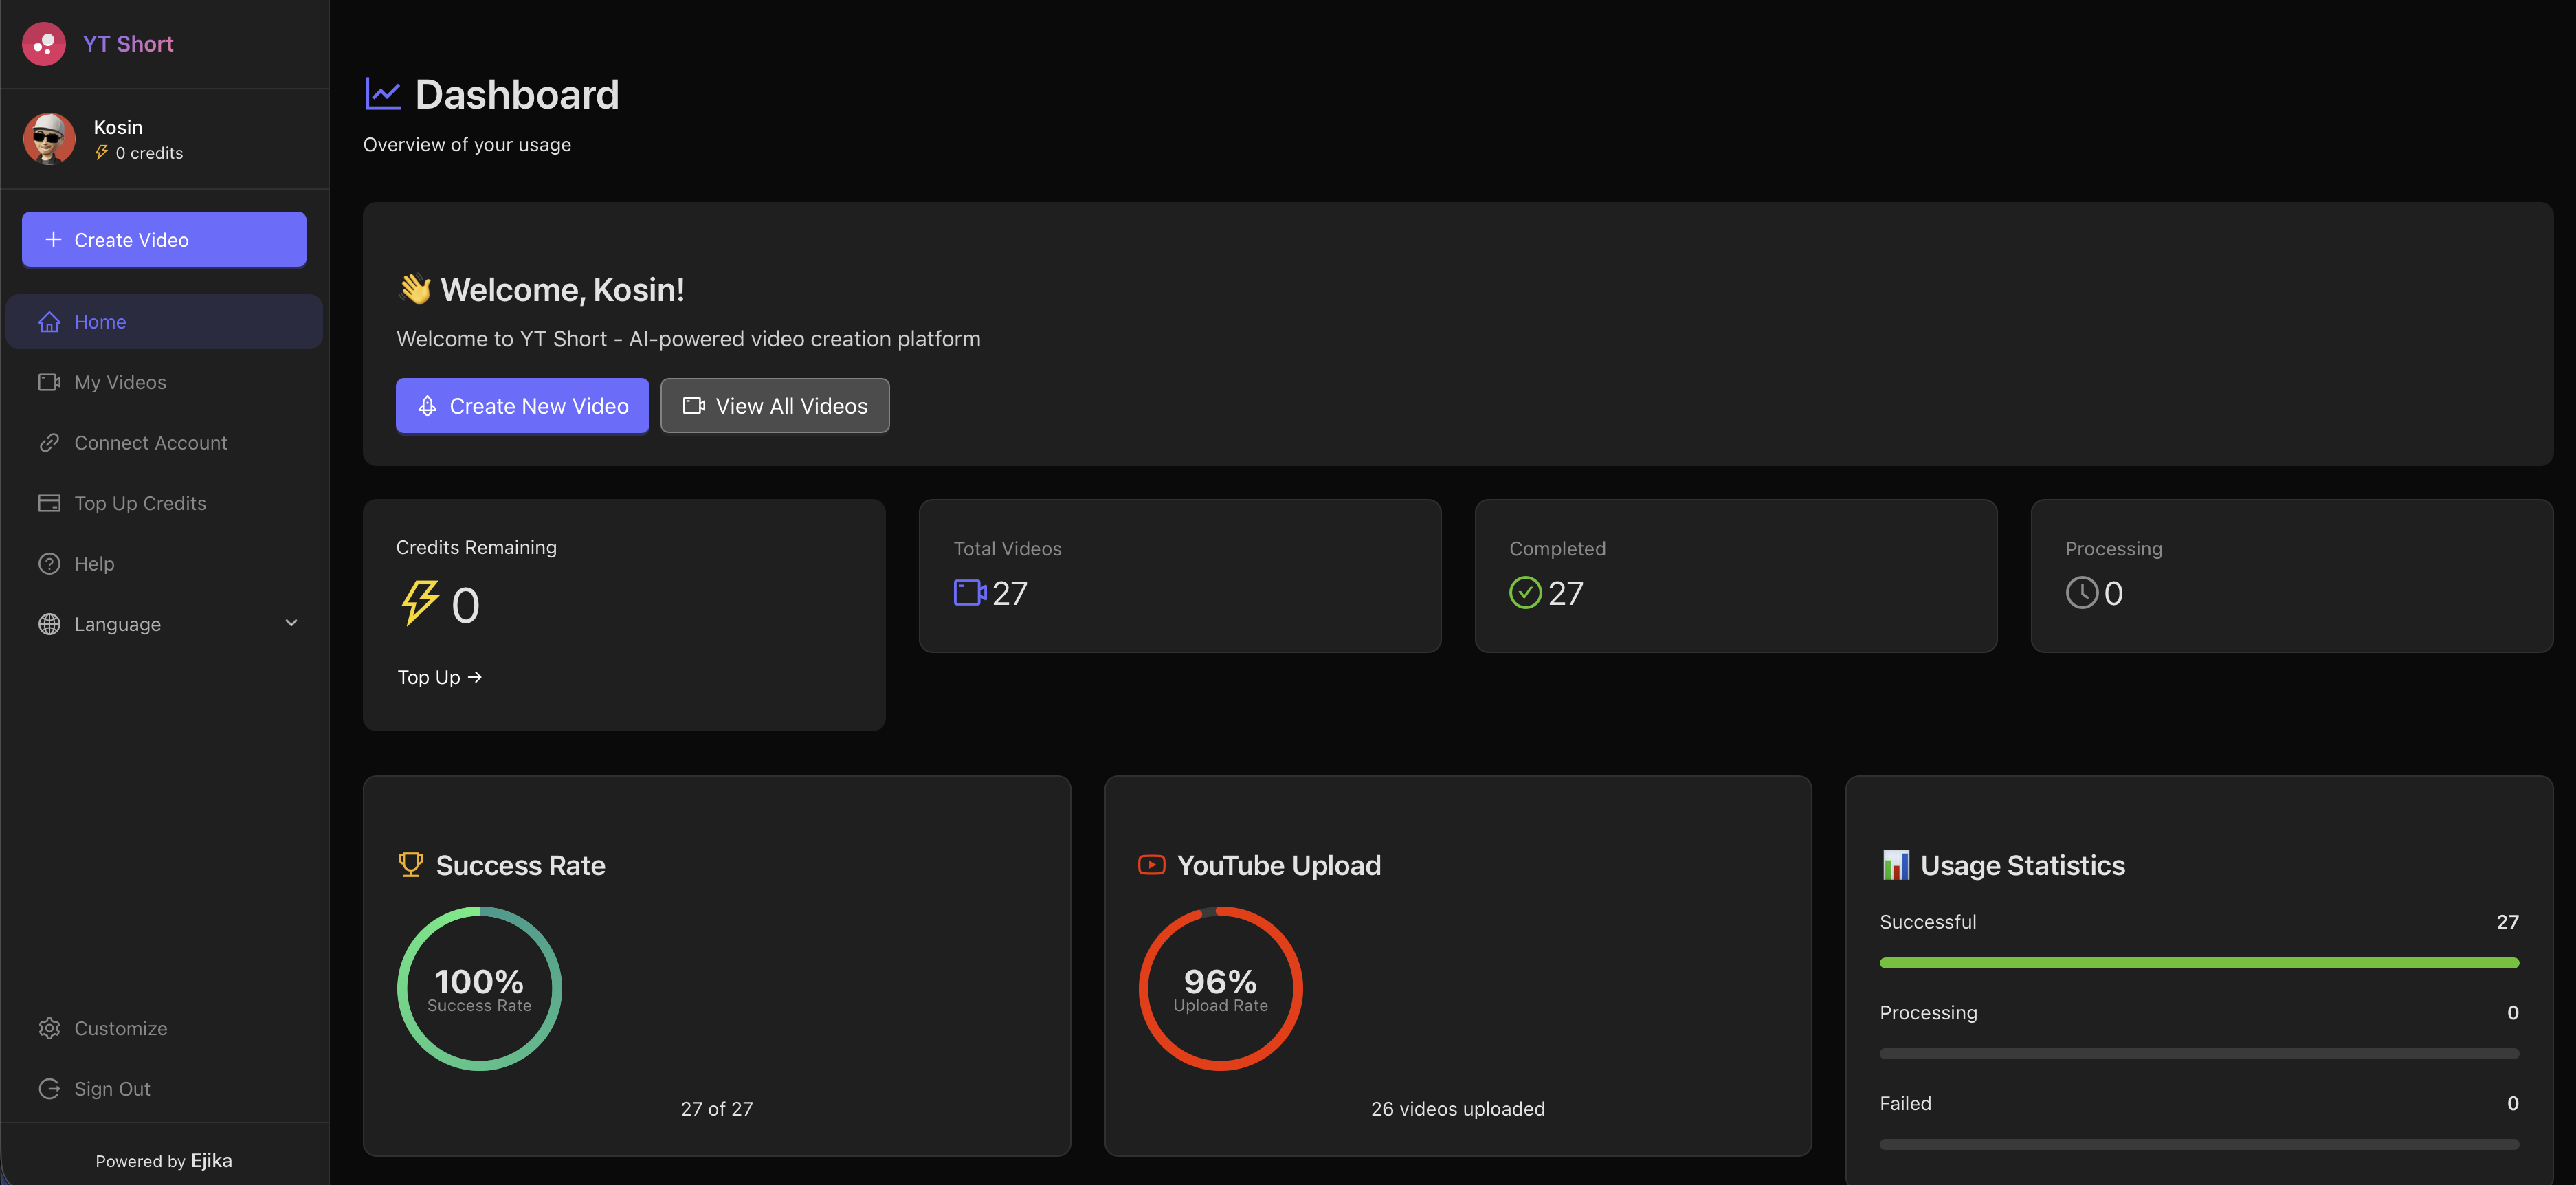The width and height of the screenshot is (2576, 1185).
Task: Click View All Videos button
Action: 774,405
